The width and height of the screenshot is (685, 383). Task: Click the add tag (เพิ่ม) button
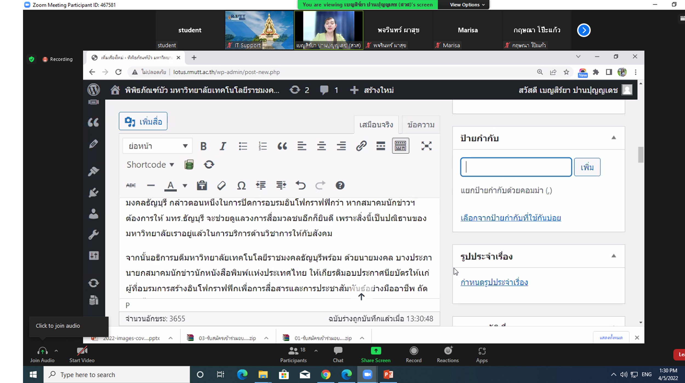[587, 167]
